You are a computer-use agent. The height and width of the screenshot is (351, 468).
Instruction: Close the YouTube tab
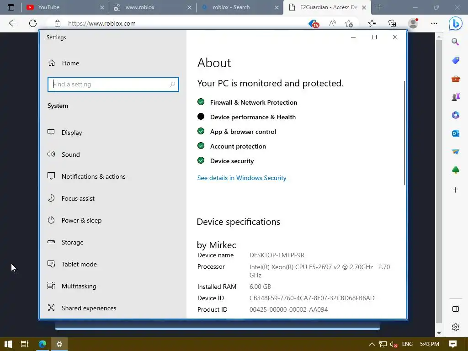(x=102, y=7)
